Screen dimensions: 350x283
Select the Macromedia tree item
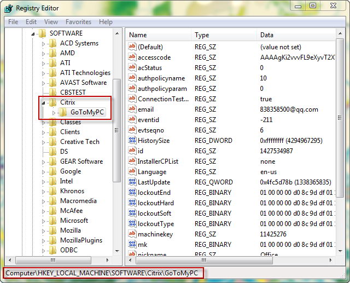[x=78, y=201]
